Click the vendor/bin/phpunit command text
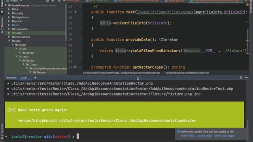Screen dimensions: 253x142 107,121
